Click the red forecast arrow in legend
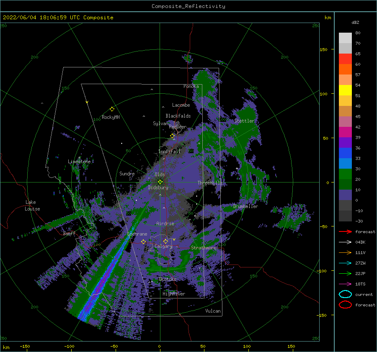Screen dimensions: 377x352 pyautogui.click(x=345, y=231)
